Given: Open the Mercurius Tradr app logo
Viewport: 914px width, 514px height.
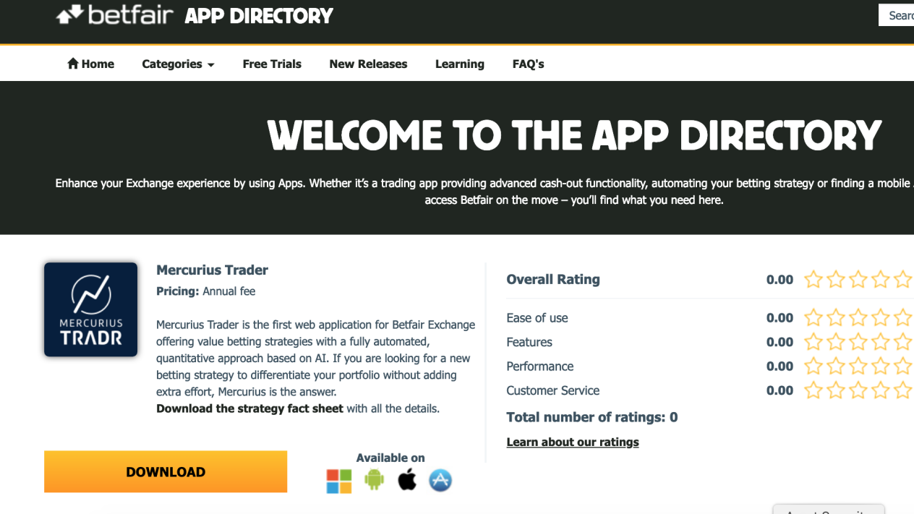Looking at the screenshot, I should point(90,309).
